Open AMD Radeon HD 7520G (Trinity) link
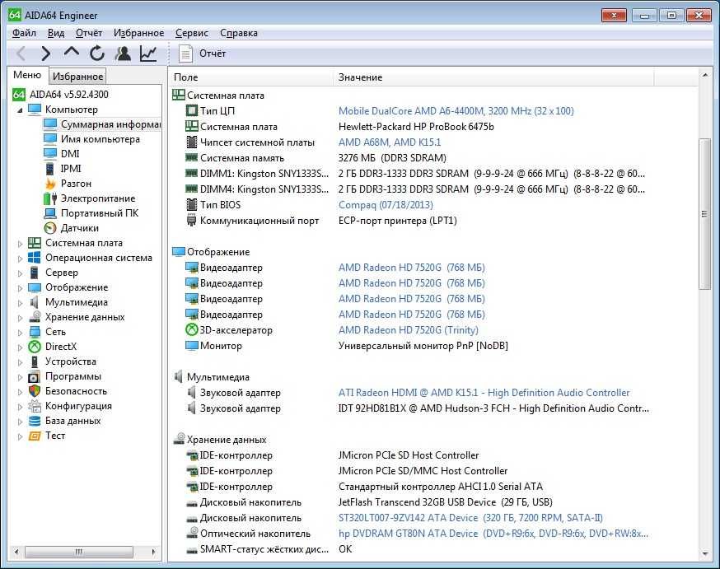 tap(409, 330)
